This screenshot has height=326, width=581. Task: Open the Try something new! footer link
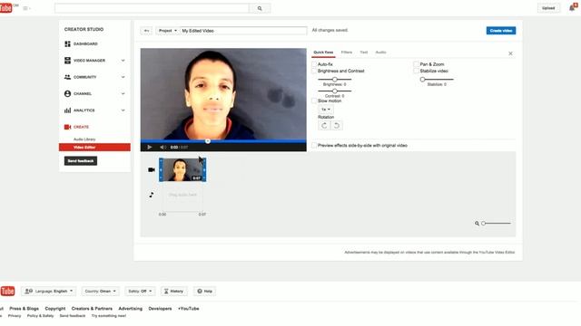click(x=109, y=316)
